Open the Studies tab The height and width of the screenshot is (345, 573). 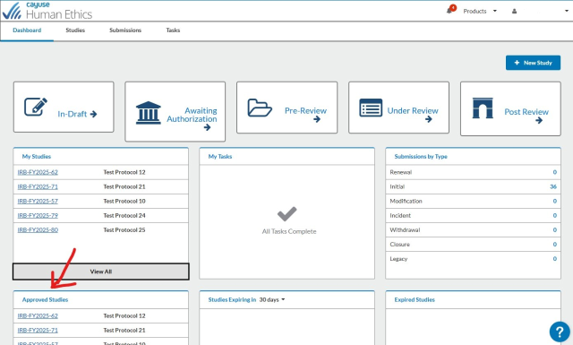75,30
